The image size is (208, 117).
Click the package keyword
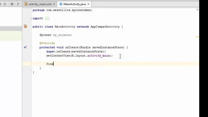click(39, 10)
